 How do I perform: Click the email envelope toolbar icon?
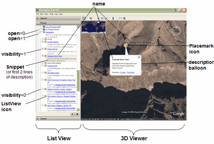coord(120,18)
